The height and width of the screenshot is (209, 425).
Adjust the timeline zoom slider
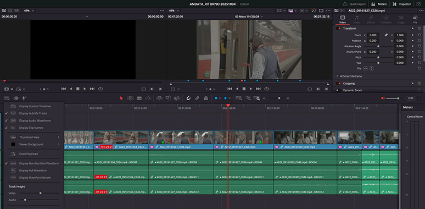coord(276,98)
